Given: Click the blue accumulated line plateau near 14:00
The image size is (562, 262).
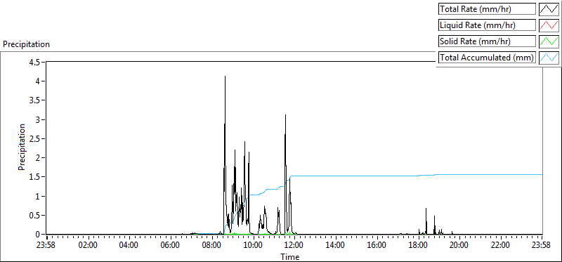Looking at the screenshot, I should pyautogui.click(x=336, y=176).
